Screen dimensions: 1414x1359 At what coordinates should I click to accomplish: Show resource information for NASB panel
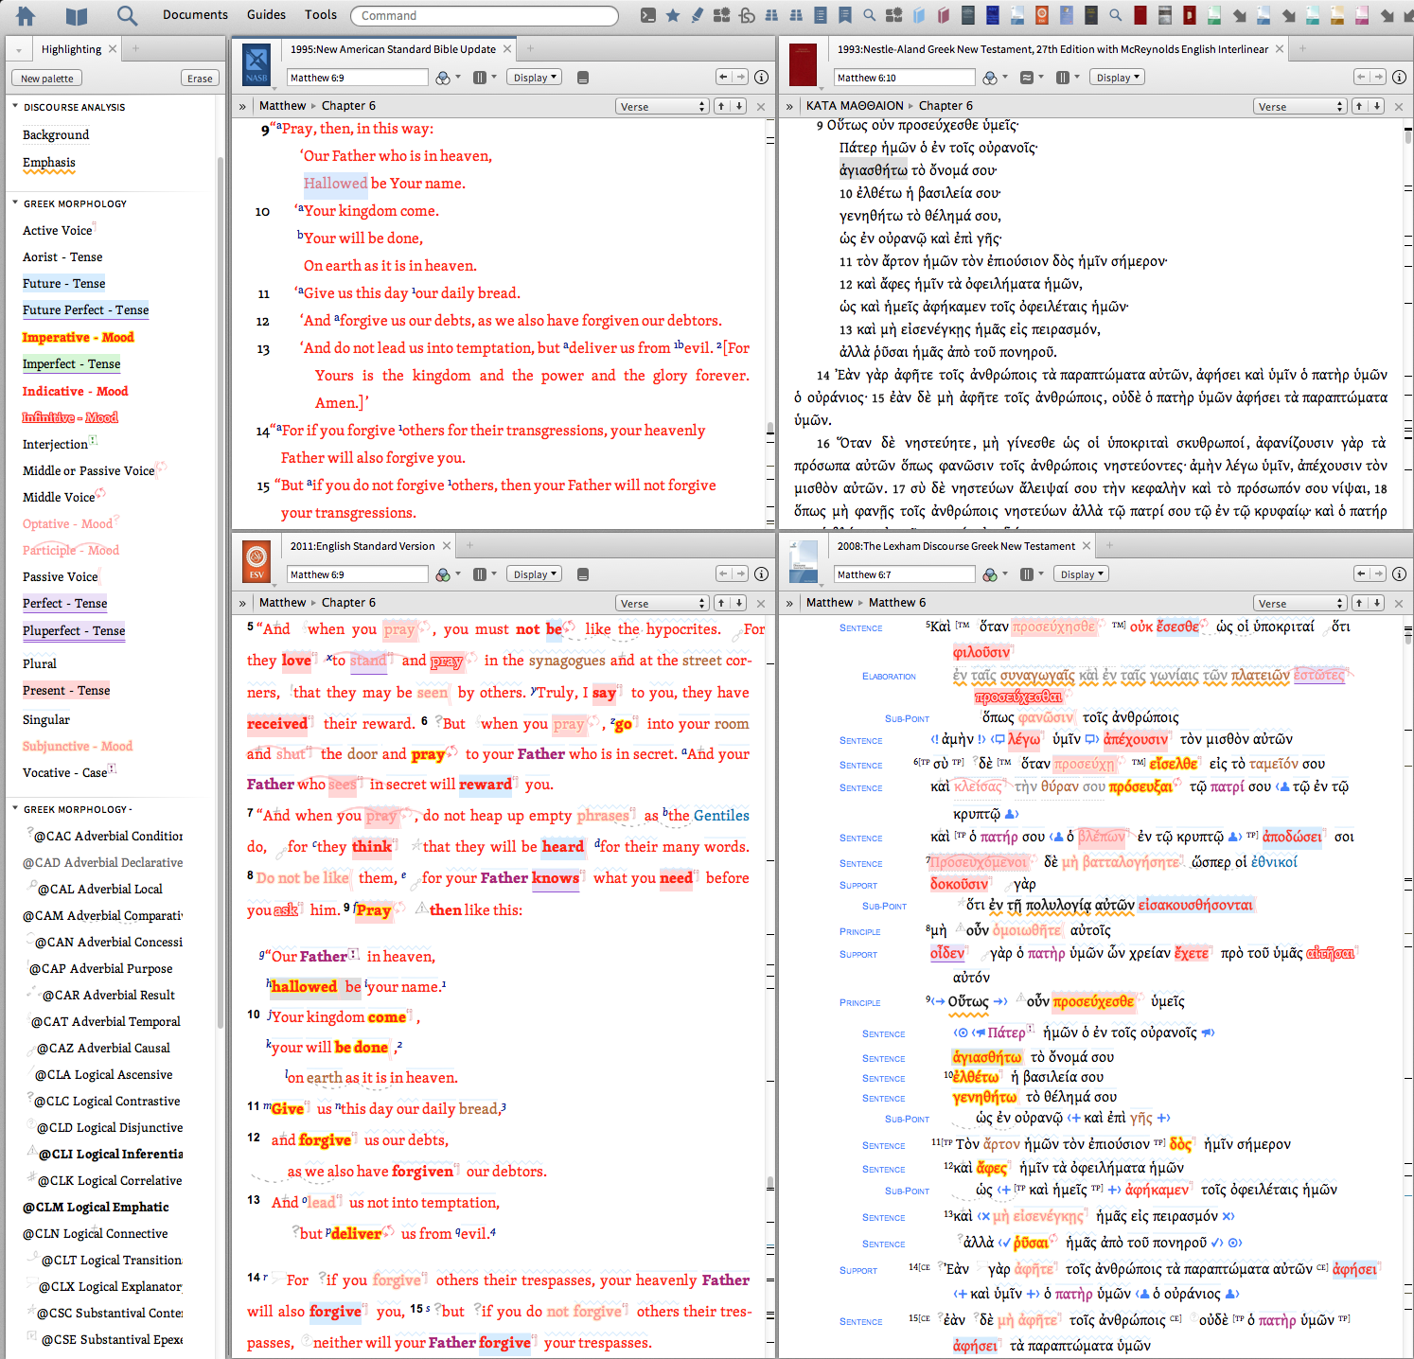761,78
